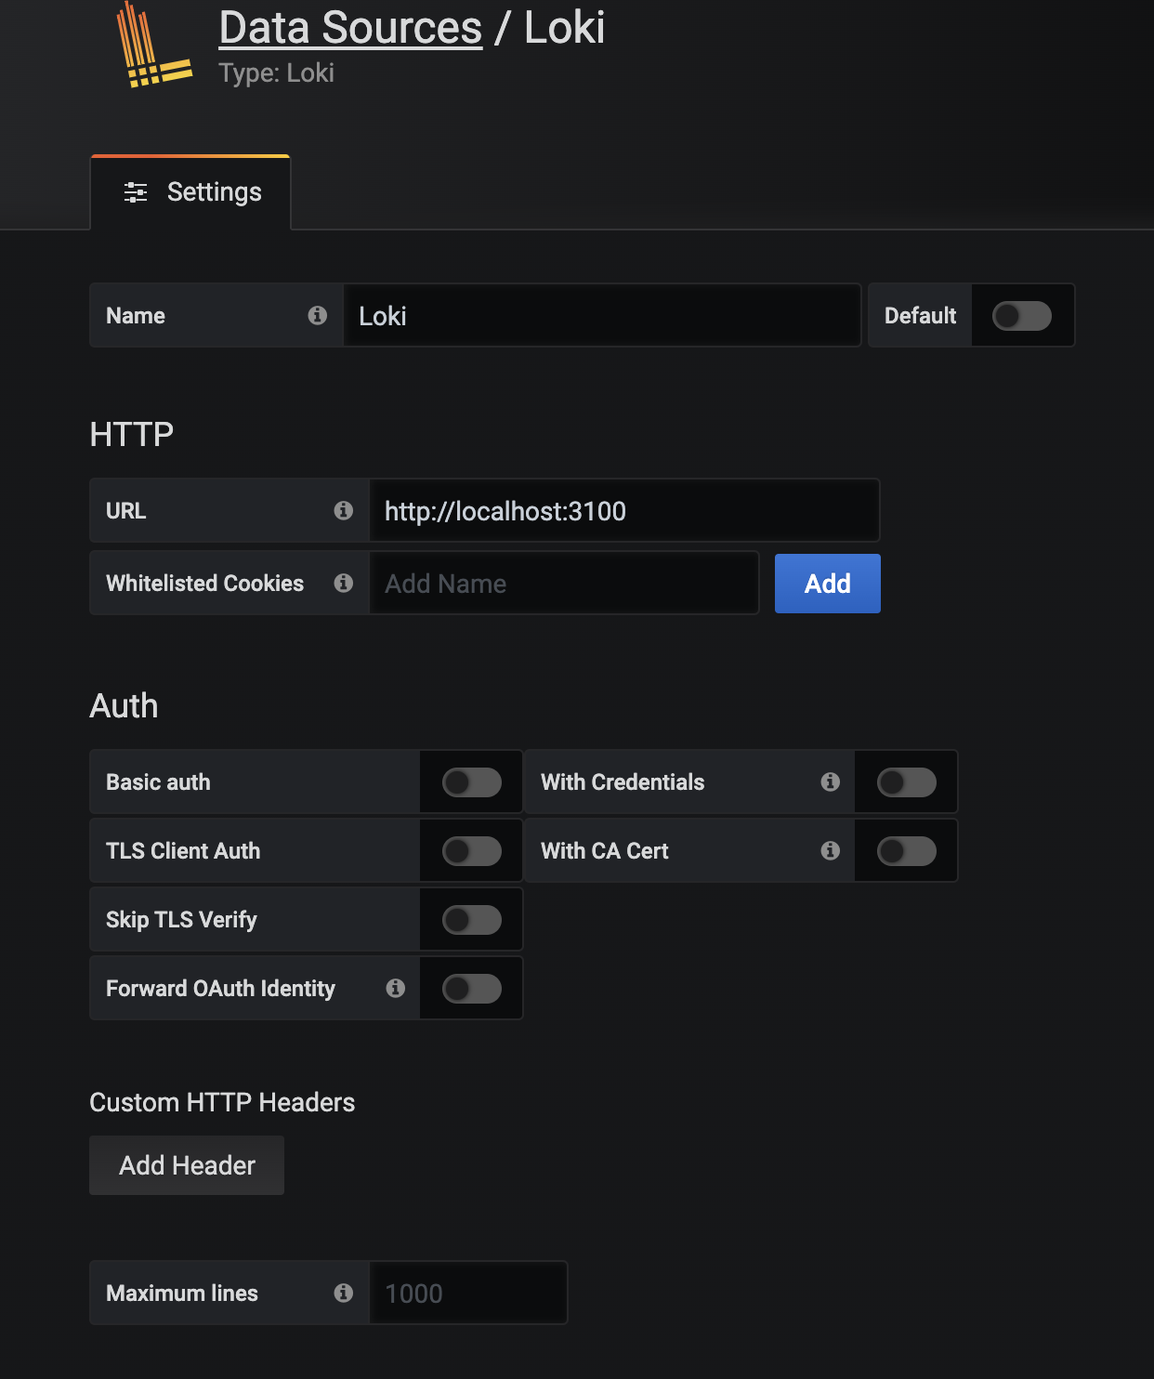
Task: Click the Custom HTTP Headers heading
Action: click(222, 1102)
